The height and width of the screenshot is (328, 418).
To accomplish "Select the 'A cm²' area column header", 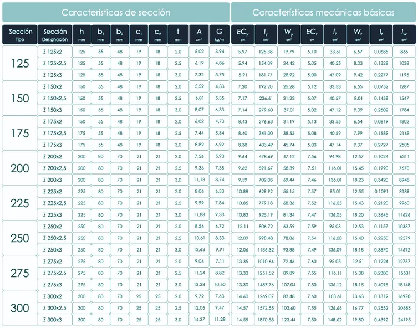I will [x=199, y=35].
